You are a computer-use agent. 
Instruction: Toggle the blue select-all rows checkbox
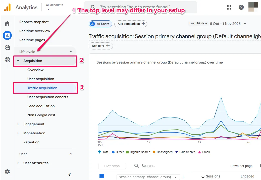tap(102, 176)
